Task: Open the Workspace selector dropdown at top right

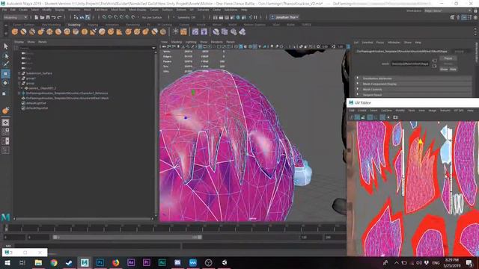Action: click(448, 10)
